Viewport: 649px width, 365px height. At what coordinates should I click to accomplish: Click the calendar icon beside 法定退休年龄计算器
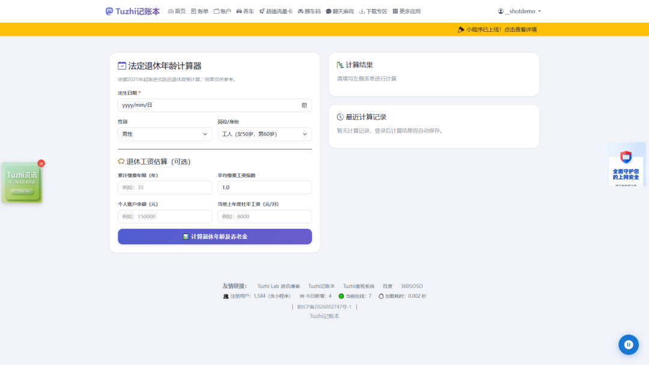coord(121,65)
